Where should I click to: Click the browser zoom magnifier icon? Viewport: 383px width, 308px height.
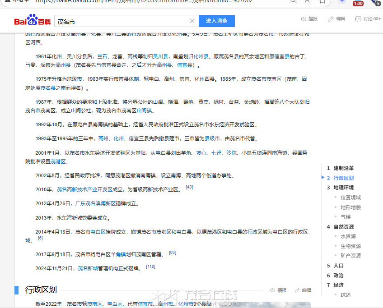[294, 1]
